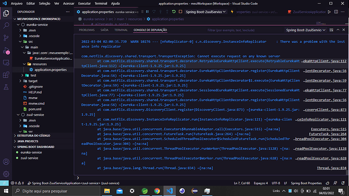Open the Testing flask view
Image resolution: width=349 pixels, height=196 pixels.
[6, 87]
